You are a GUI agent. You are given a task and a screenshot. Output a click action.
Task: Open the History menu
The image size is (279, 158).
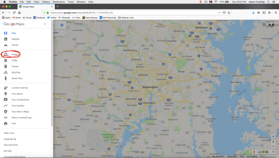tap(46, 2)
